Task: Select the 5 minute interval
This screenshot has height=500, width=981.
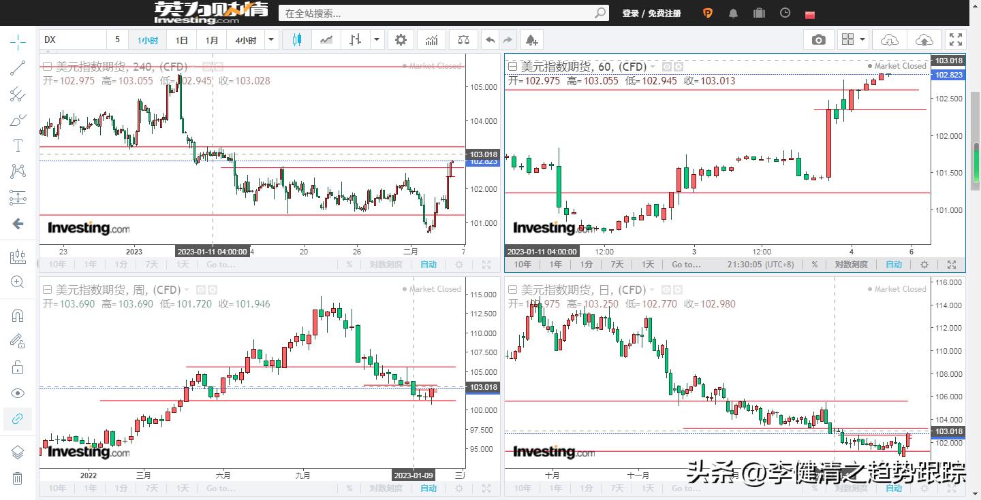Action: coord(117,40)
